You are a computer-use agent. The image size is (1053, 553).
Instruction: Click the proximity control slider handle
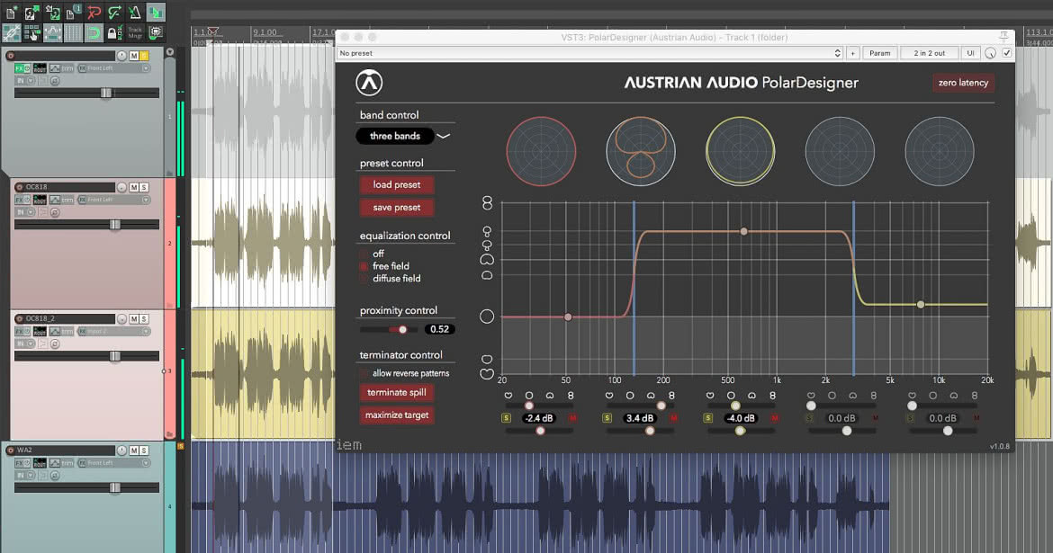[x=402, y=329]
